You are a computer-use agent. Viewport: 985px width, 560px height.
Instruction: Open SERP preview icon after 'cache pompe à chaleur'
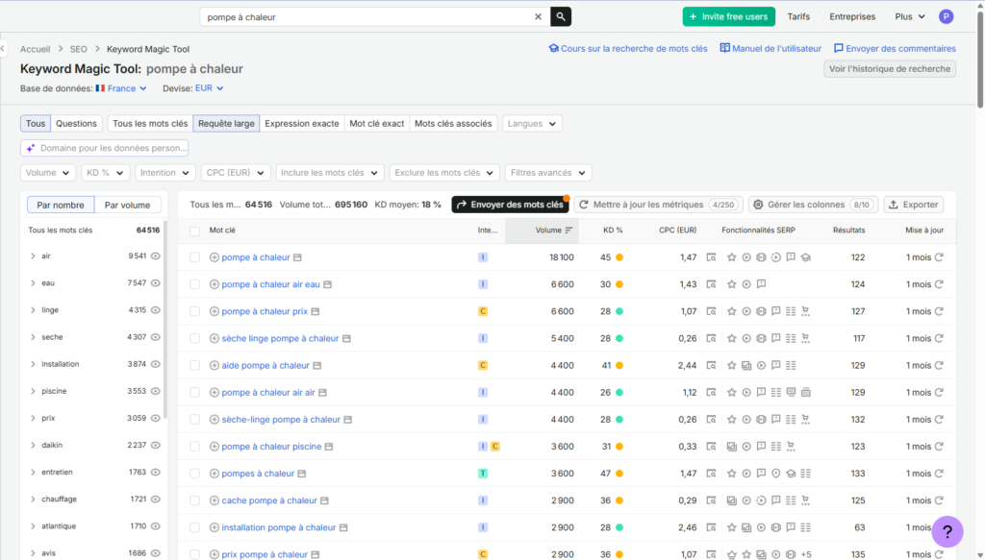click(325, 500)
